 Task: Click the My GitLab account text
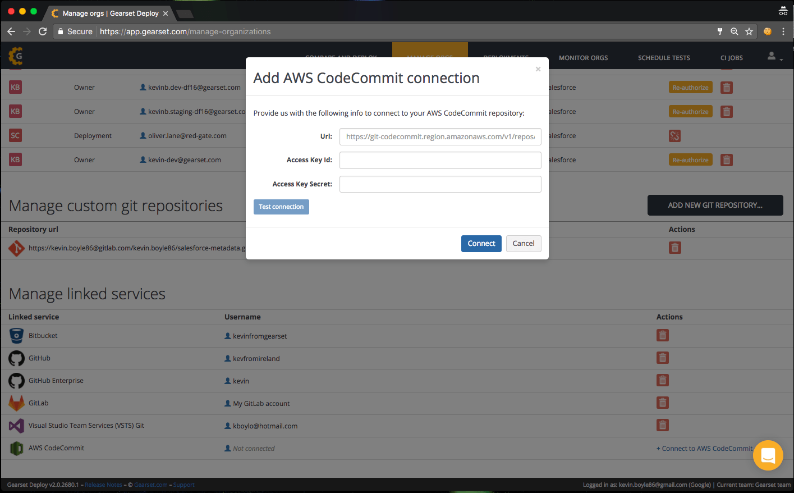coord(261,404)
